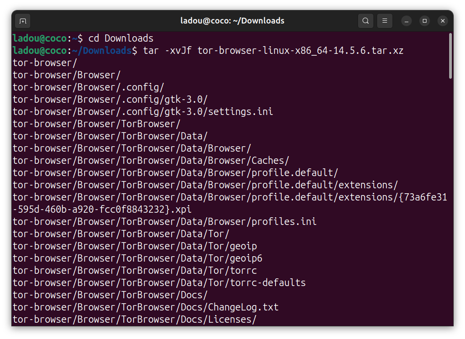Maximize the terminal window
465x339 pixels.
(x=425, y=21)
